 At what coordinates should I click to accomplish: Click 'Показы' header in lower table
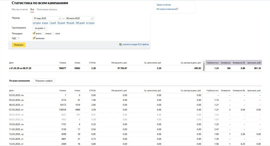(x=63, y=91)
